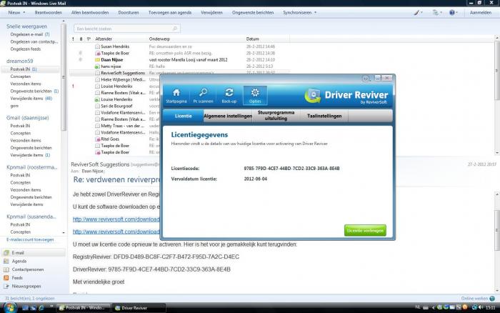This screenshot has width=500, height=313.
Task: Select the hans nijsse message
Action: tap(180, 66)
